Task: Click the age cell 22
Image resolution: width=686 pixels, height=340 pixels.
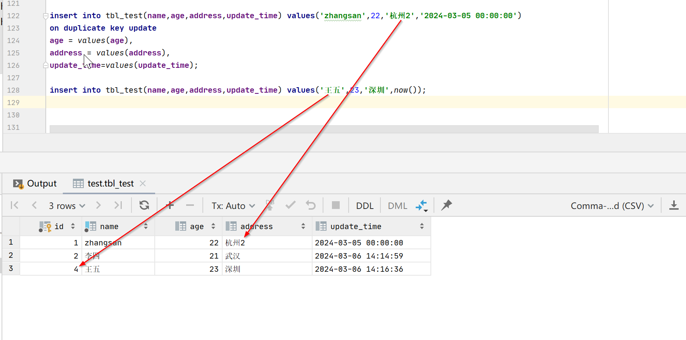Action: click(188, 243)
